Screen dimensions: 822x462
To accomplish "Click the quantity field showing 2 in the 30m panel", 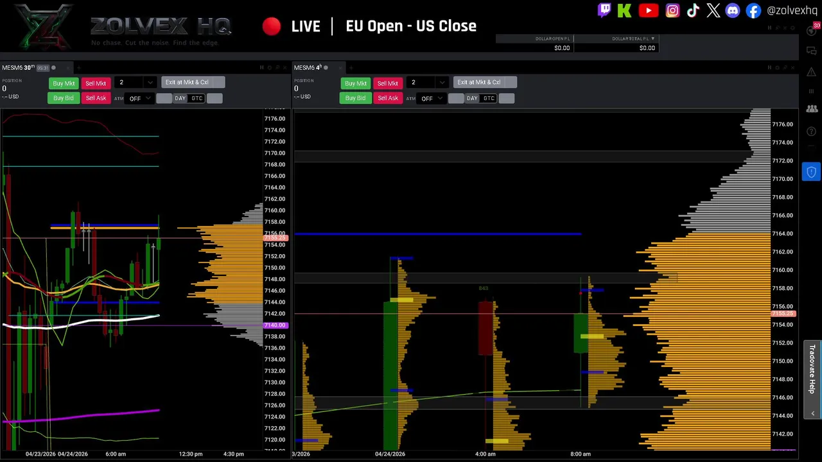I will pyautogui.click(x=129, y=82).
